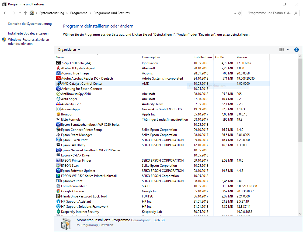Click the scrollbar down arrow
This screenshot has height=232, width=303.
click(x=300, y=214)
